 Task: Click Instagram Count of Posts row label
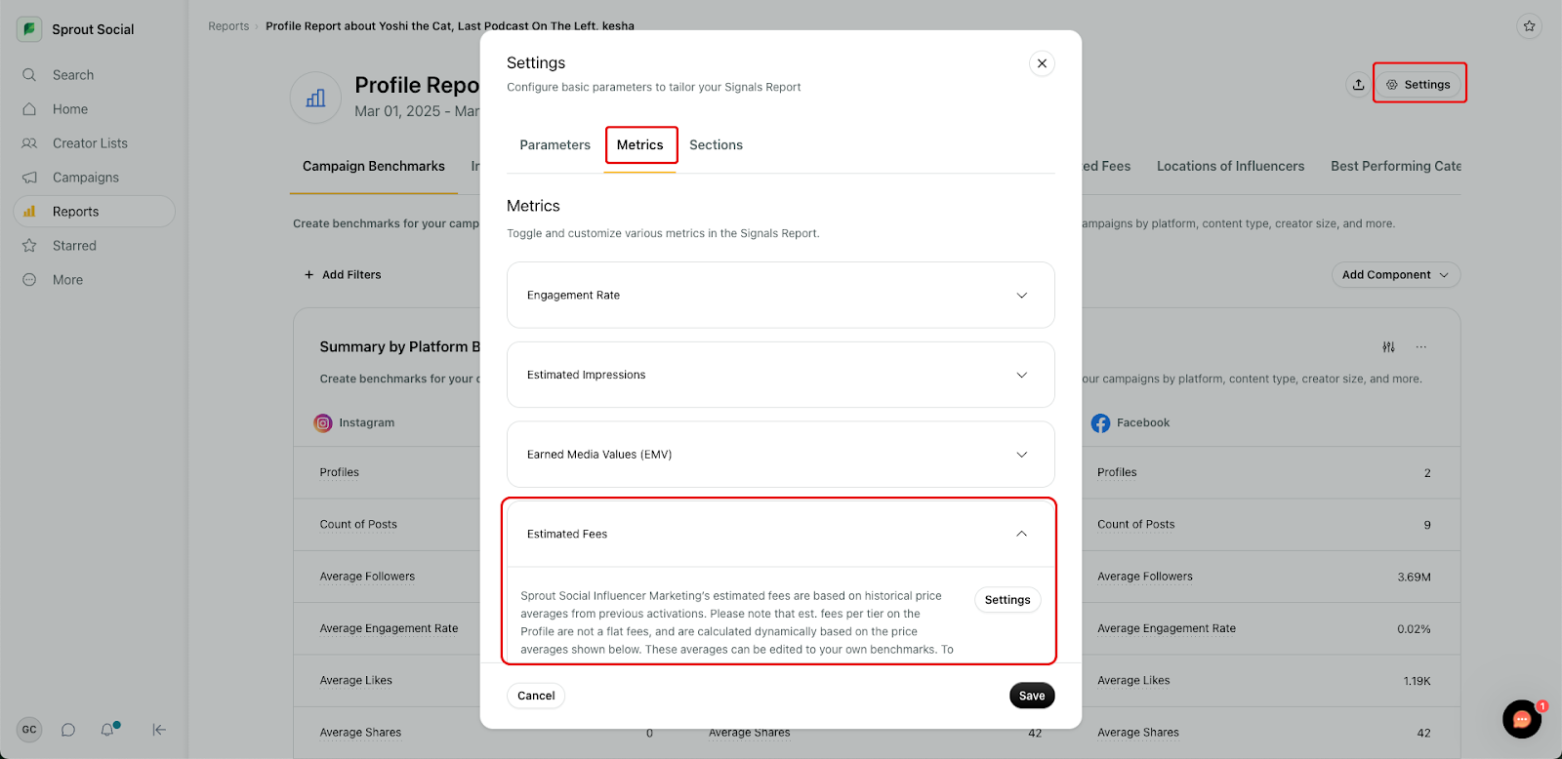(358, 525)
